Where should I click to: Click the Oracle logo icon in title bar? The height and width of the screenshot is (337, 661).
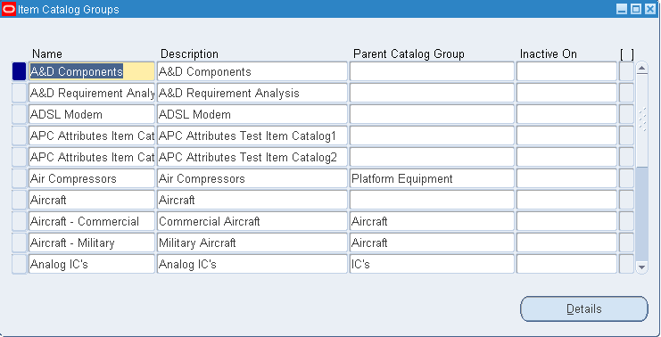point(8,9)
